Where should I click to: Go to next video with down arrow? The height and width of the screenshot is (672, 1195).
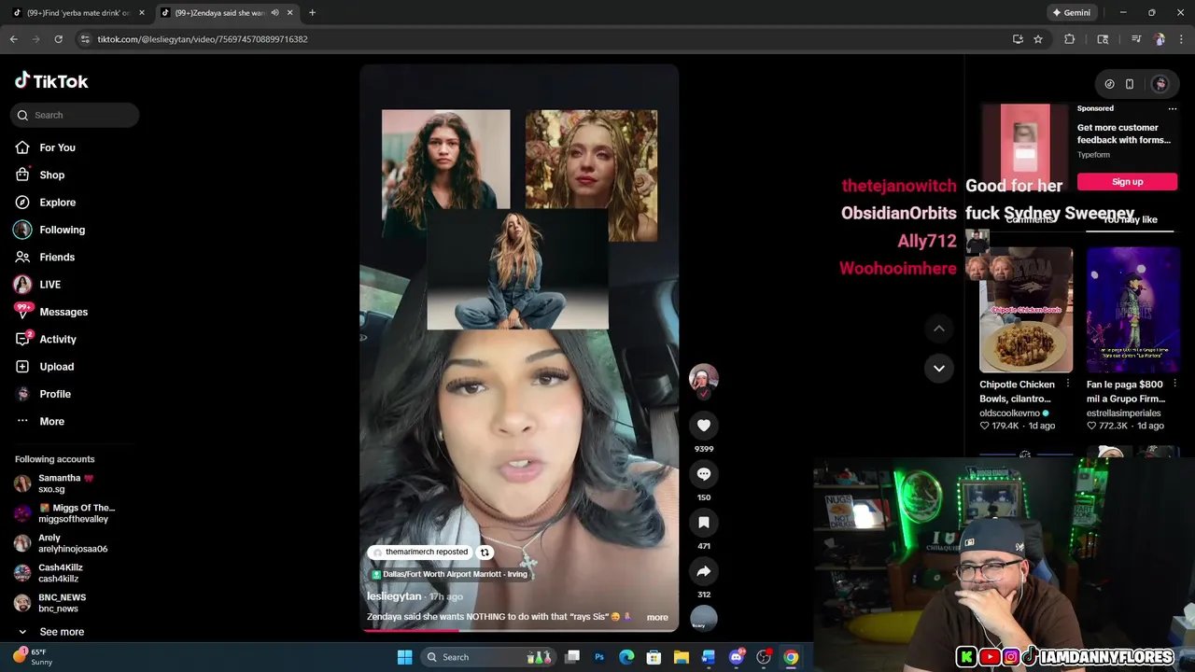pos(939,368)
